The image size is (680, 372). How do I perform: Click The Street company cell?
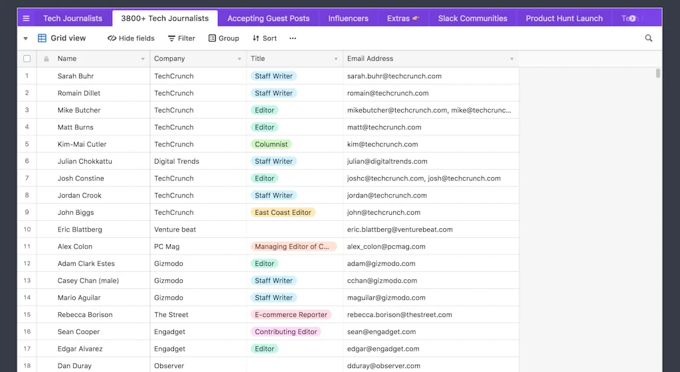(x=199, y=314)
